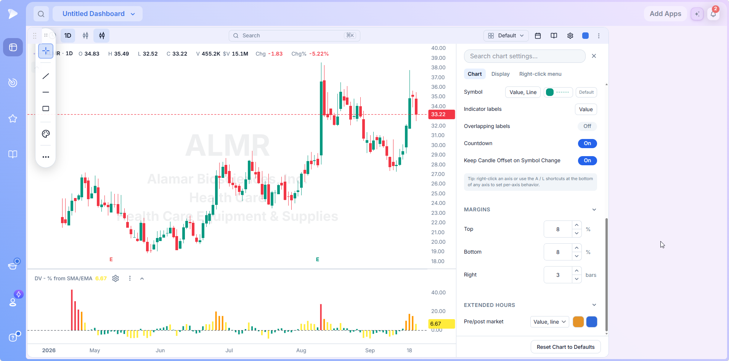Open Indicator labels Value dropdown

coord(586,109)
